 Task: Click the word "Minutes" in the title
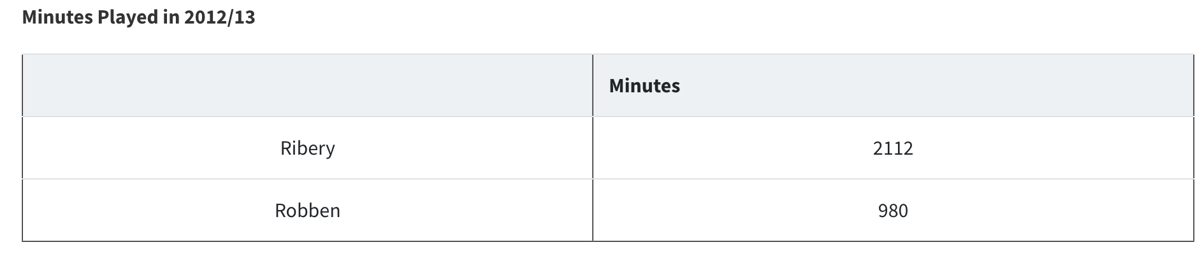pos(57,17)
